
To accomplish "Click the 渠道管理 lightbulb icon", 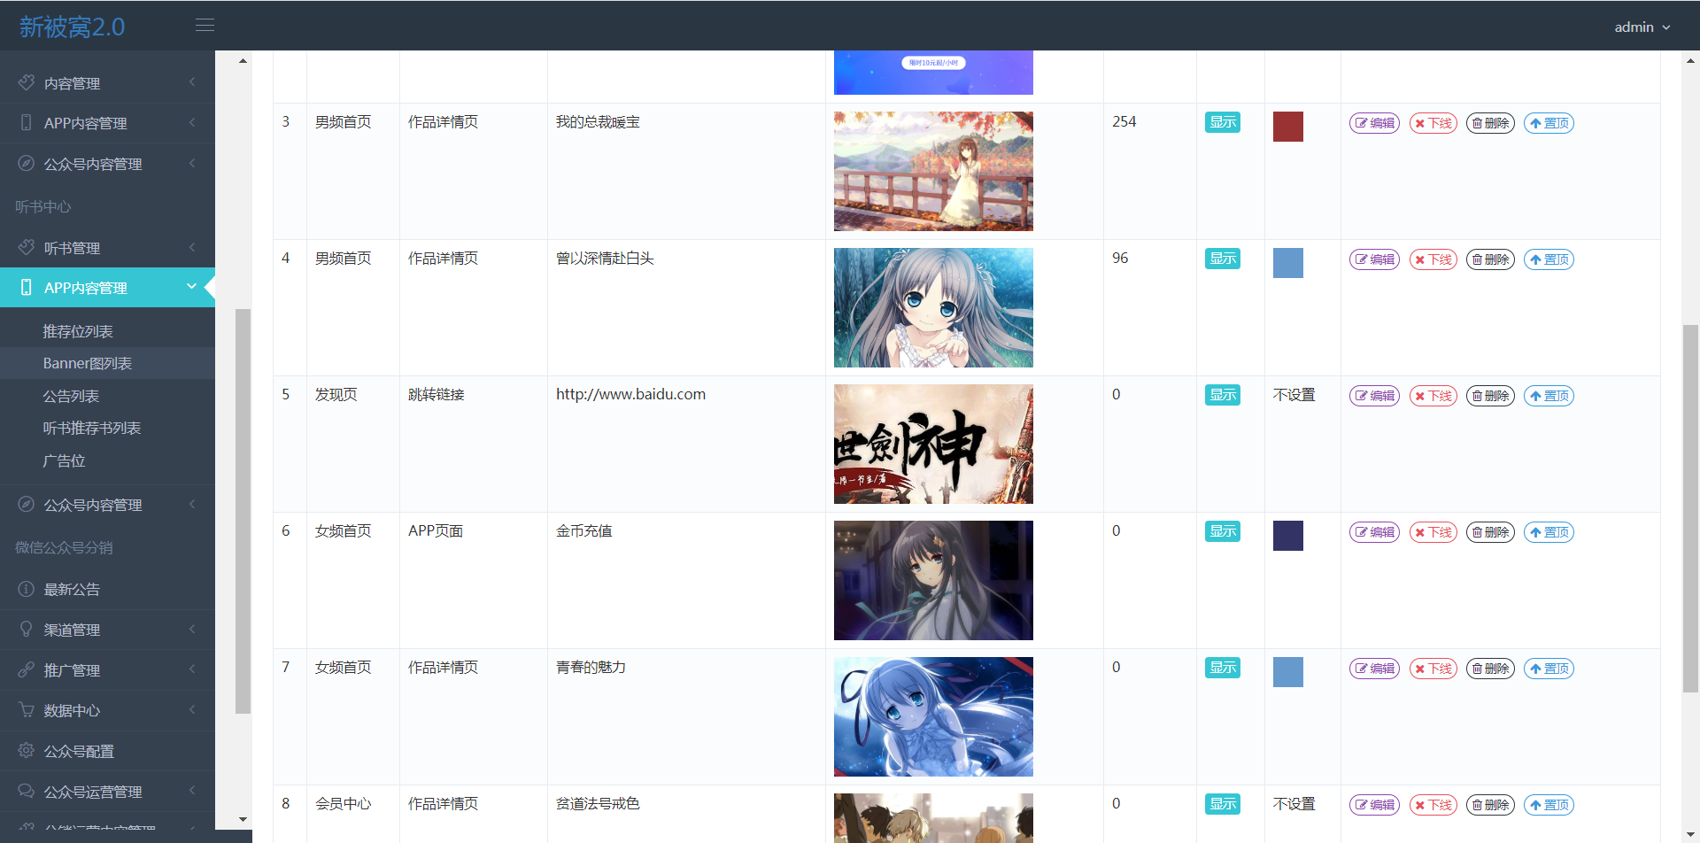I will [x=27, y=629].
